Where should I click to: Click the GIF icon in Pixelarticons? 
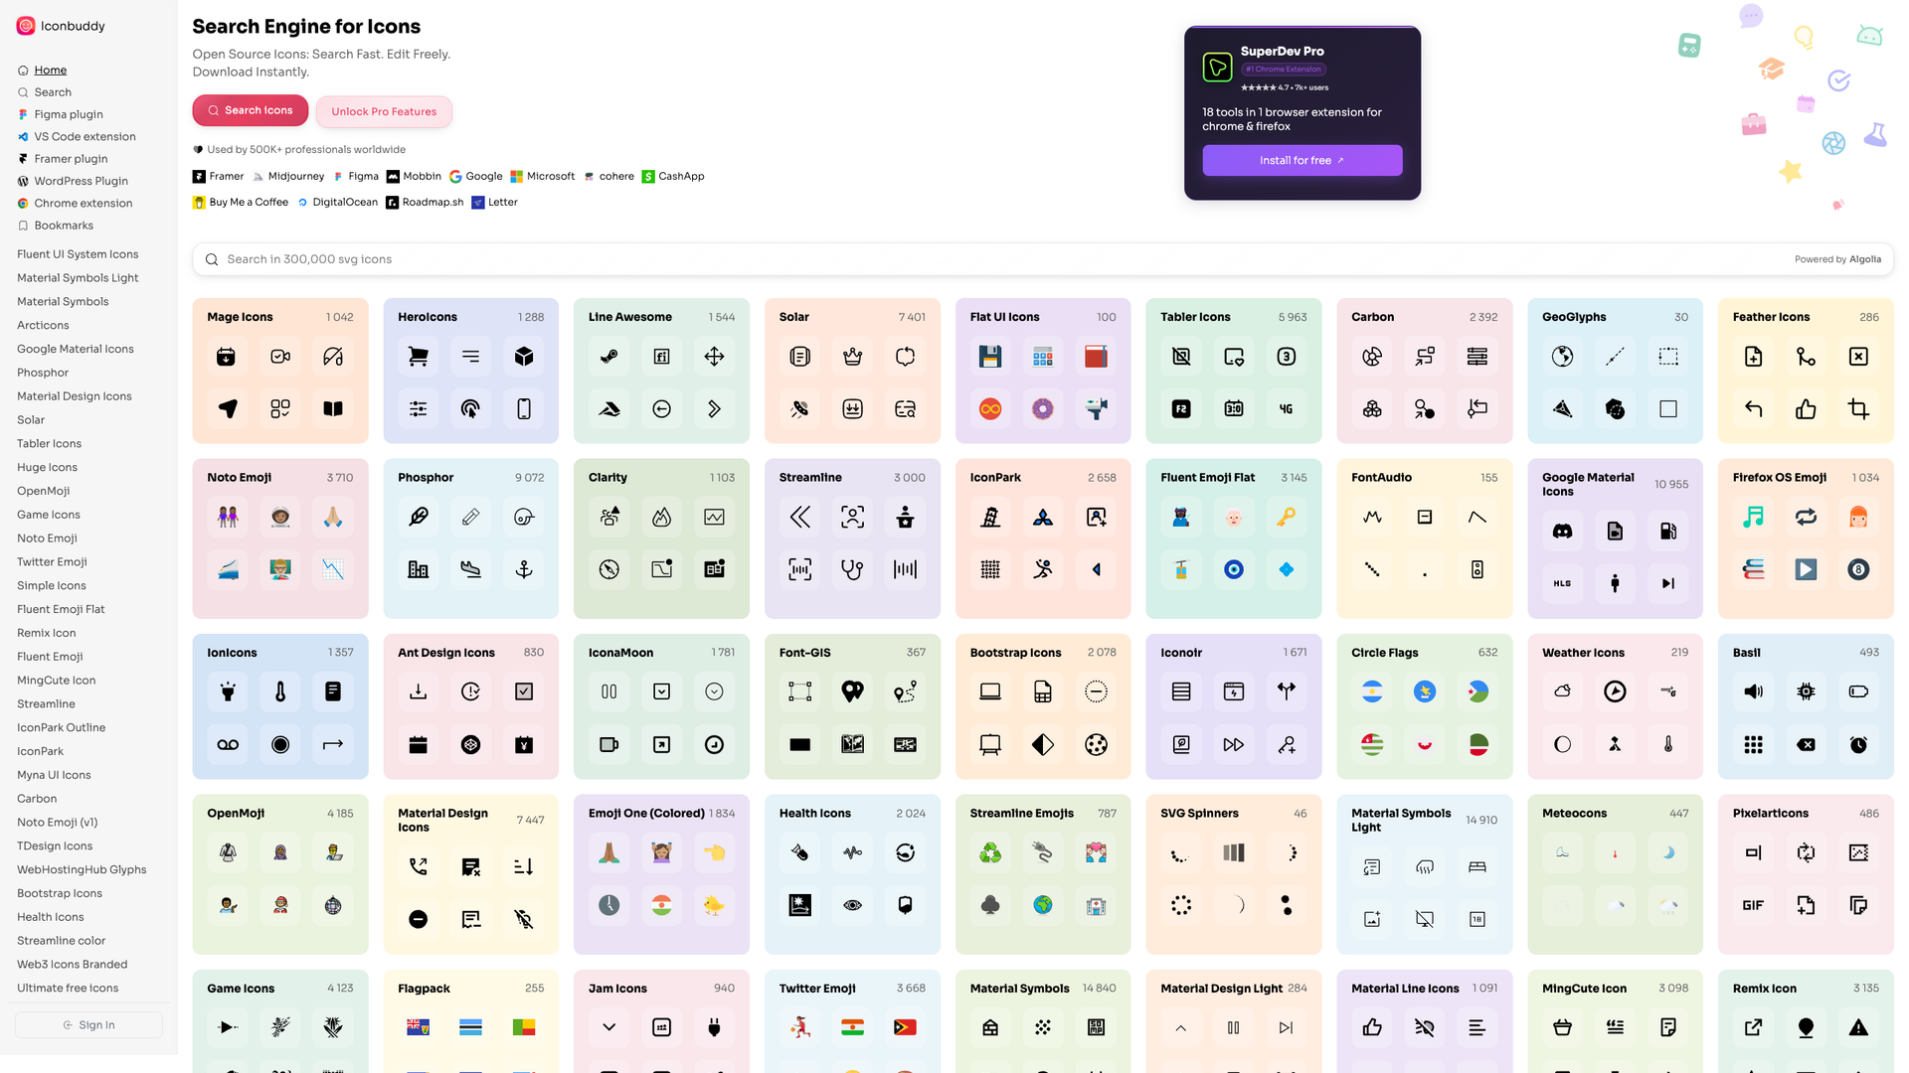pyautogui.click(x=1753, y=905)
